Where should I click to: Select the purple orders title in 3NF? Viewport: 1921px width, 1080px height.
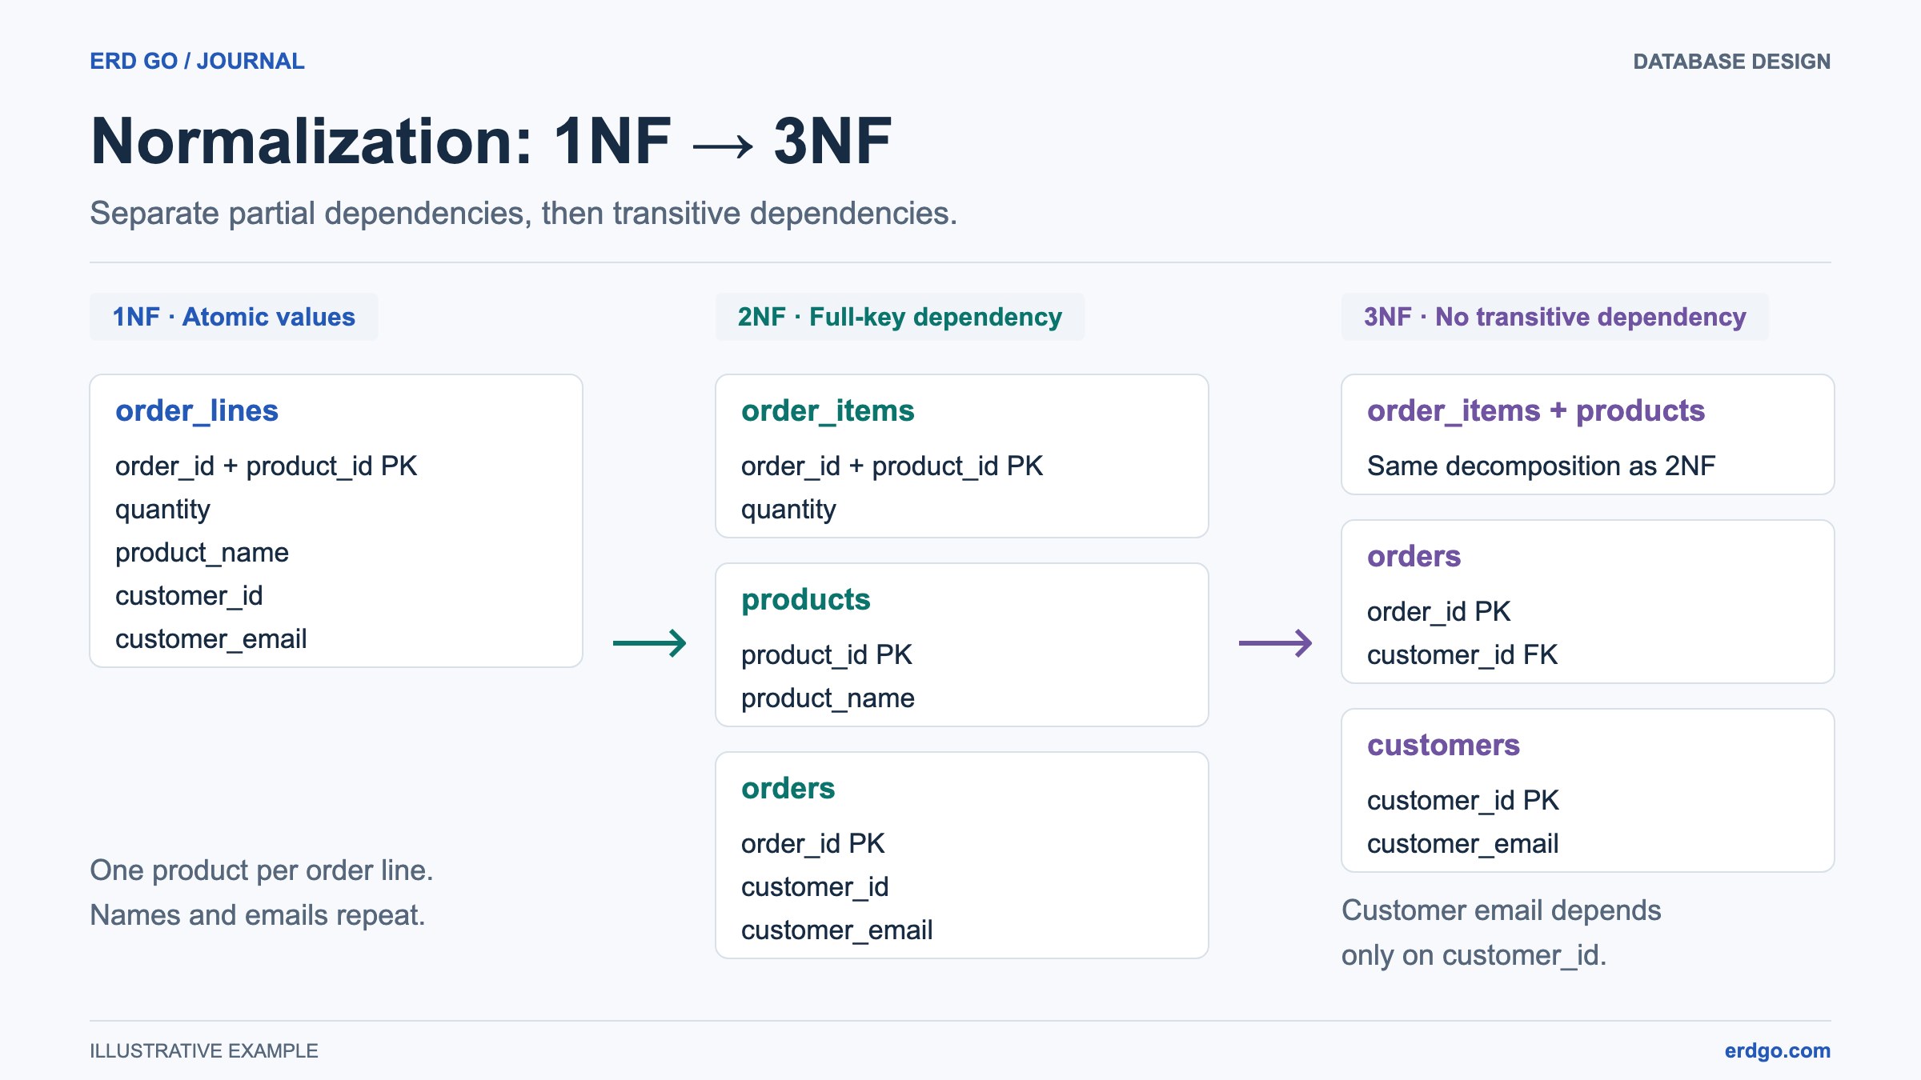coord(1414,557)
